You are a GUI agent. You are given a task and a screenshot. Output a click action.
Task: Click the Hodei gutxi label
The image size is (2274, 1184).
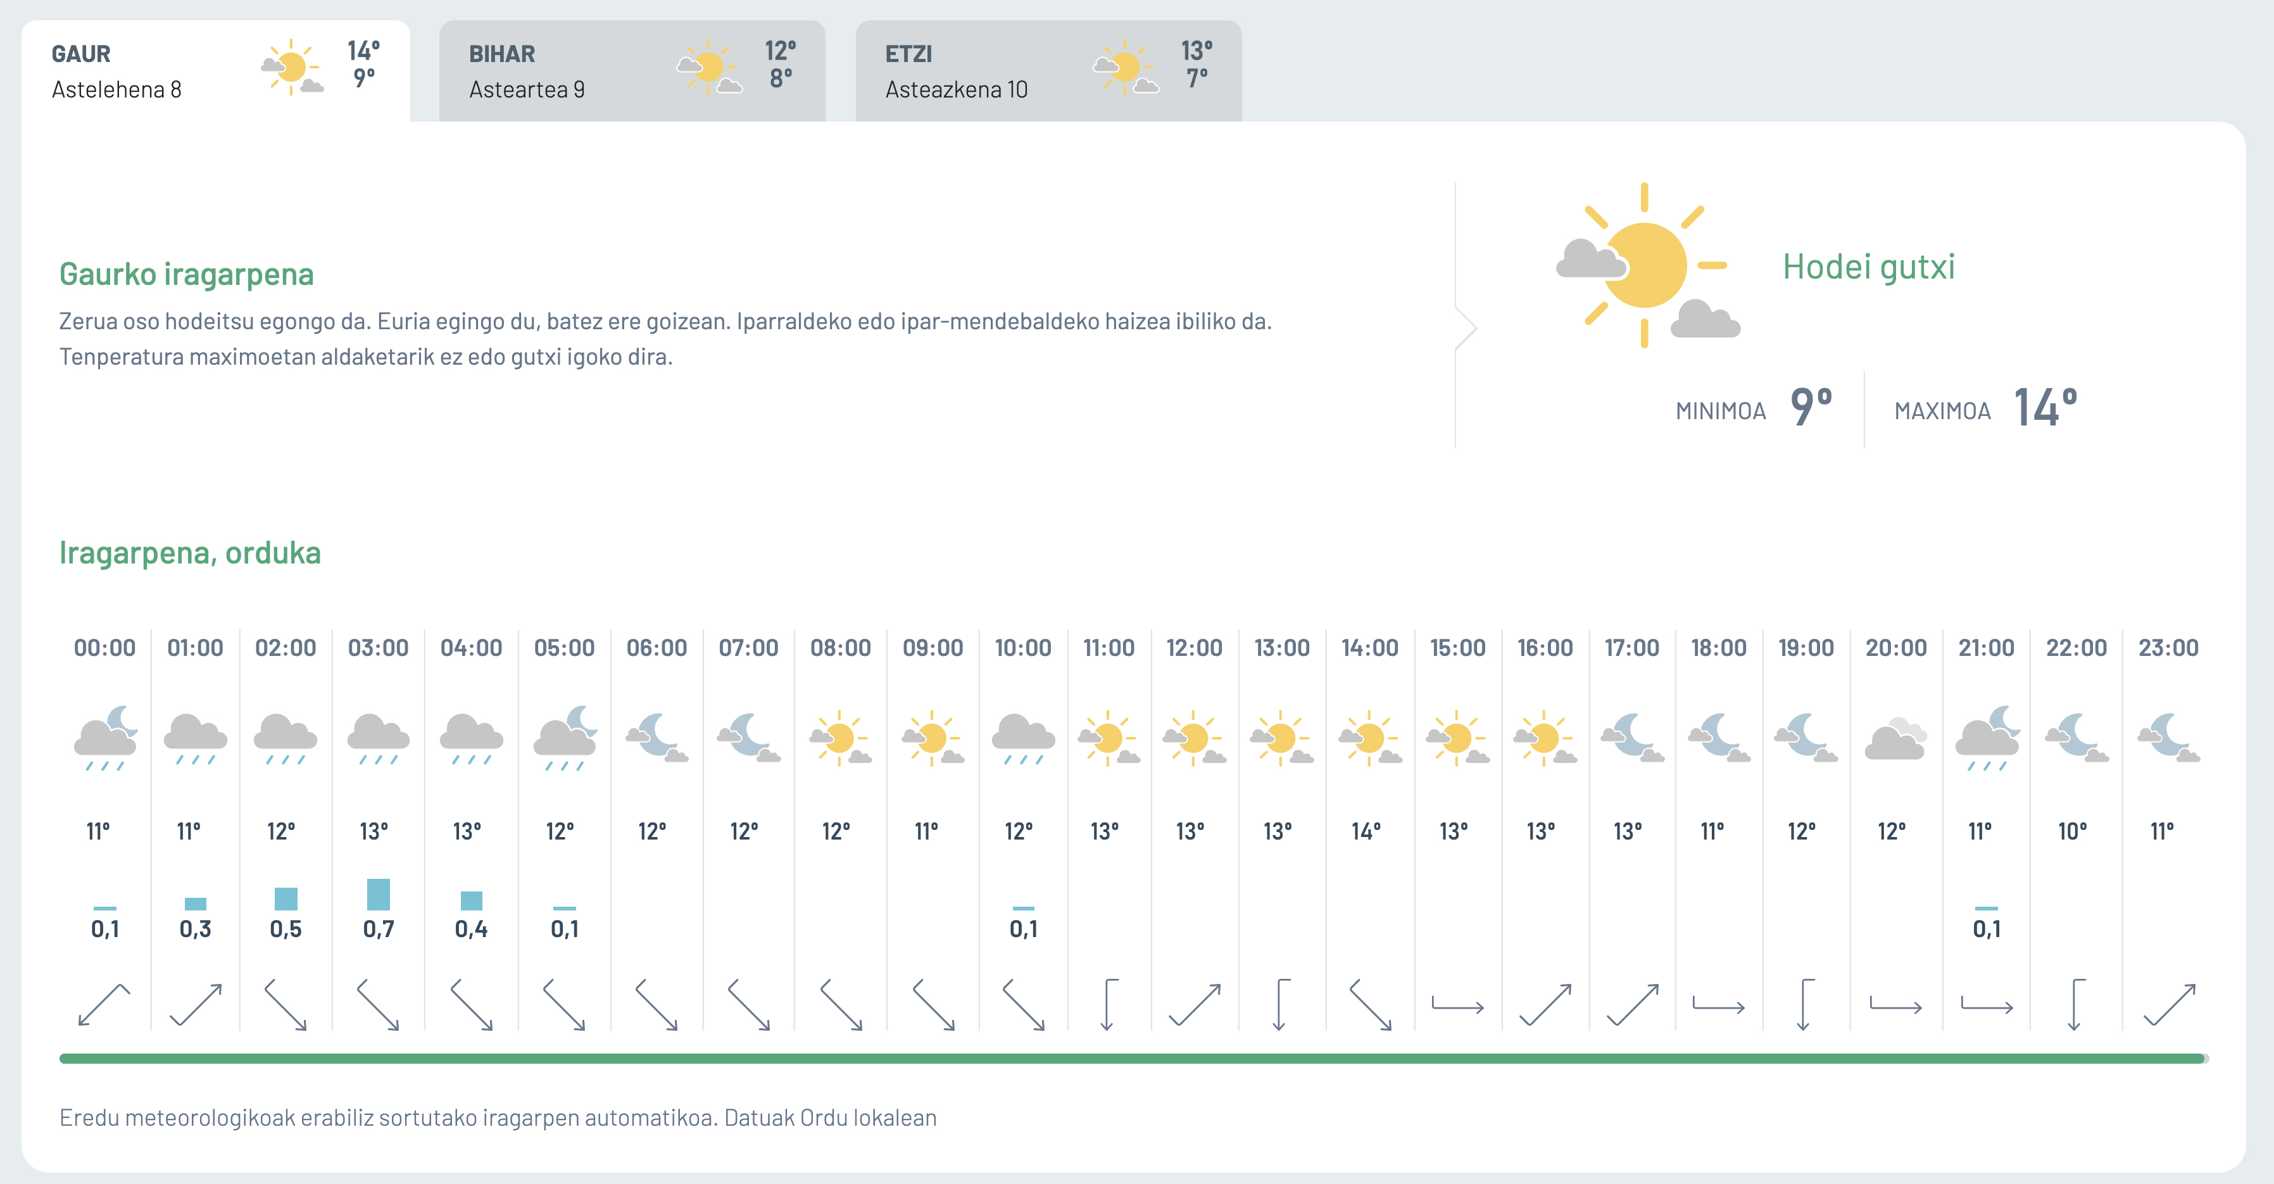1868,267
